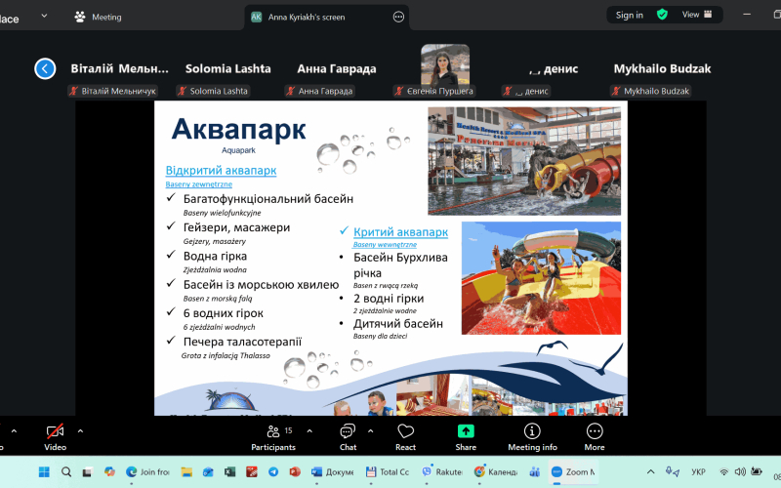This screenshot has width=781, height=488.
Task: Switch to the Meeting tab
Action: 98,17
